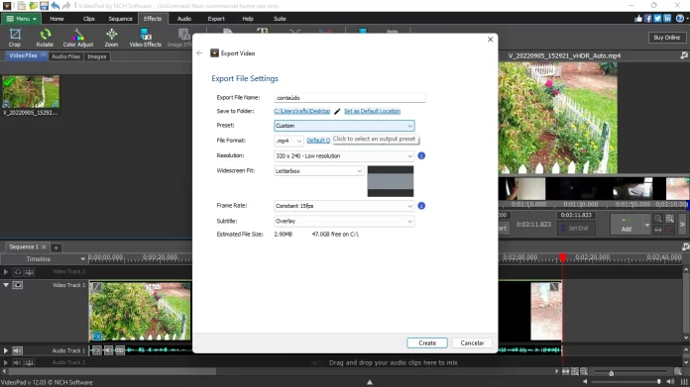Open the Color Adjust tool
The height and width of the screenshot is (387, 690).
pos(78,38)
